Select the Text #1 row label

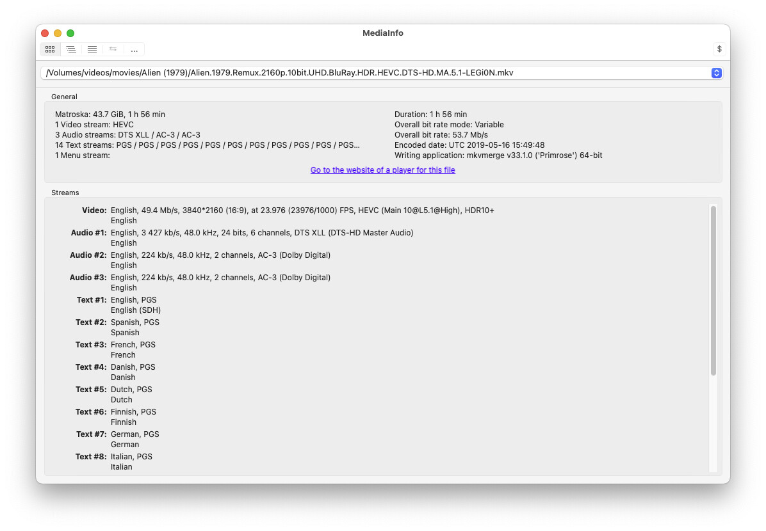pos(92,300)
